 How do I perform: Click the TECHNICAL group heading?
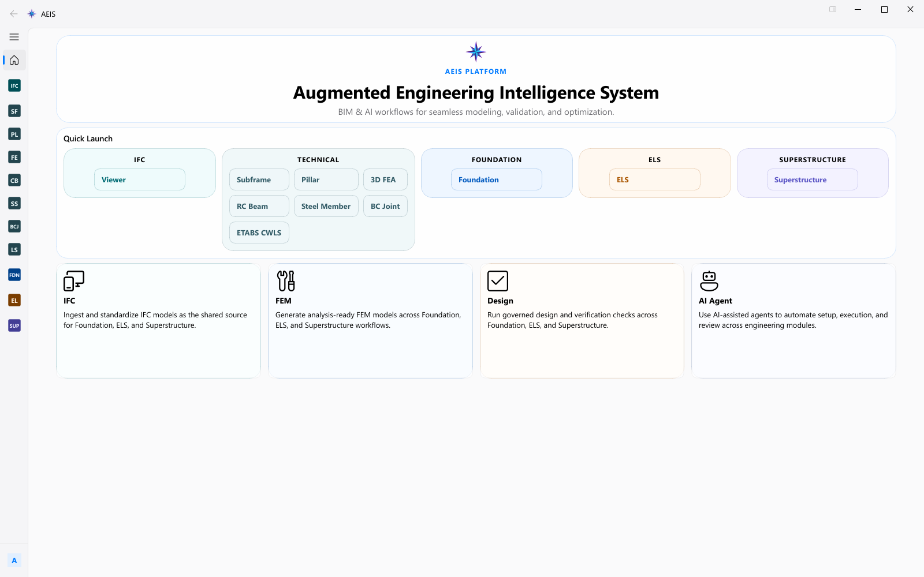point(318,160)
